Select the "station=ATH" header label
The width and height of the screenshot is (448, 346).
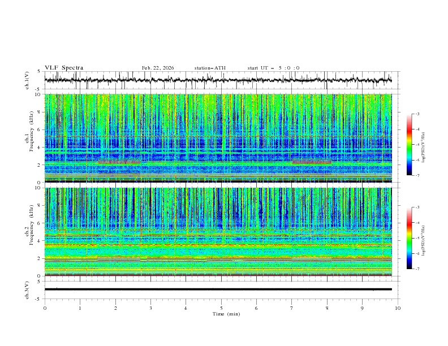pyautogui.click(x=210, y=68)
